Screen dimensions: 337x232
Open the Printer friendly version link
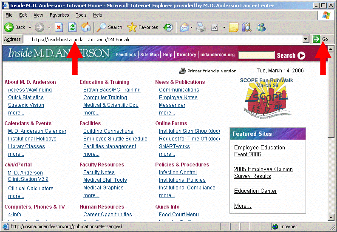212,71
